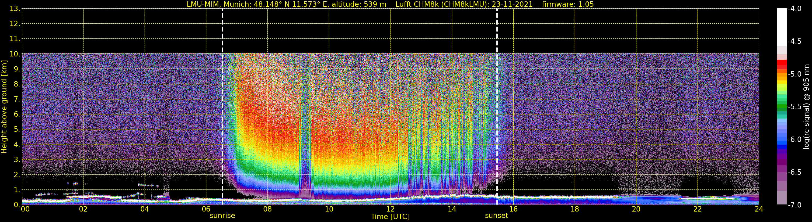Click the '7.' height tick label
The image size is (812, 222).
17,99
